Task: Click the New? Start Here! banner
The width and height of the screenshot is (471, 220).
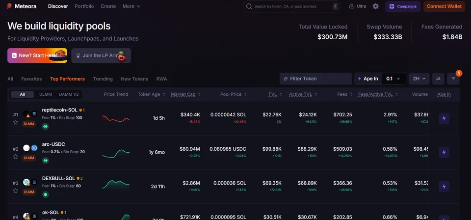Action: 37,55
